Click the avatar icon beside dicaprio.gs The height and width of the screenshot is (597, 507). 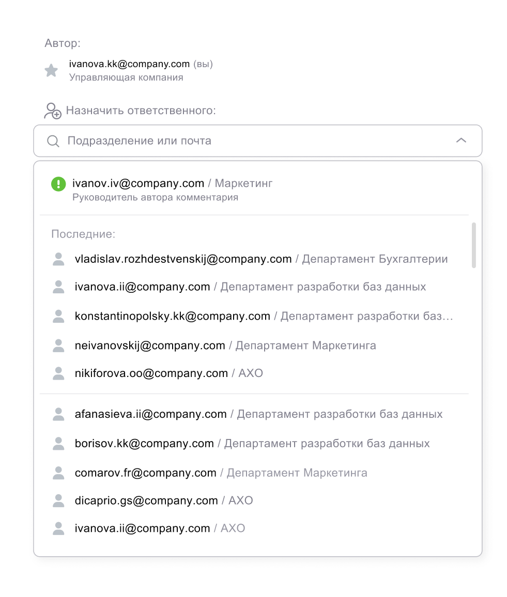click(x=58, y=500)
